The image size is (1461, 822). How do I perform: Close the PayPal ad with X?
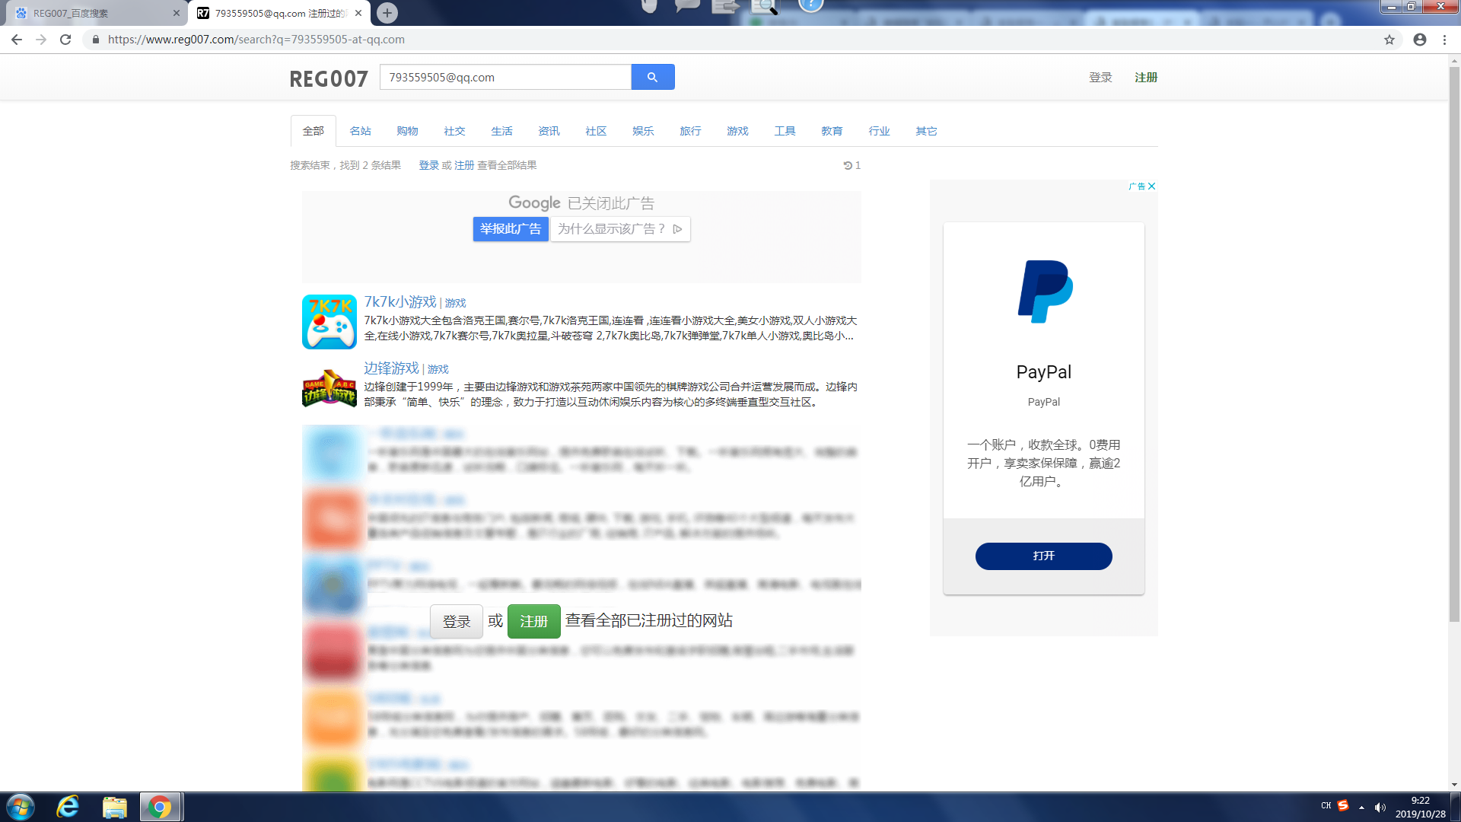(1151, 186)
